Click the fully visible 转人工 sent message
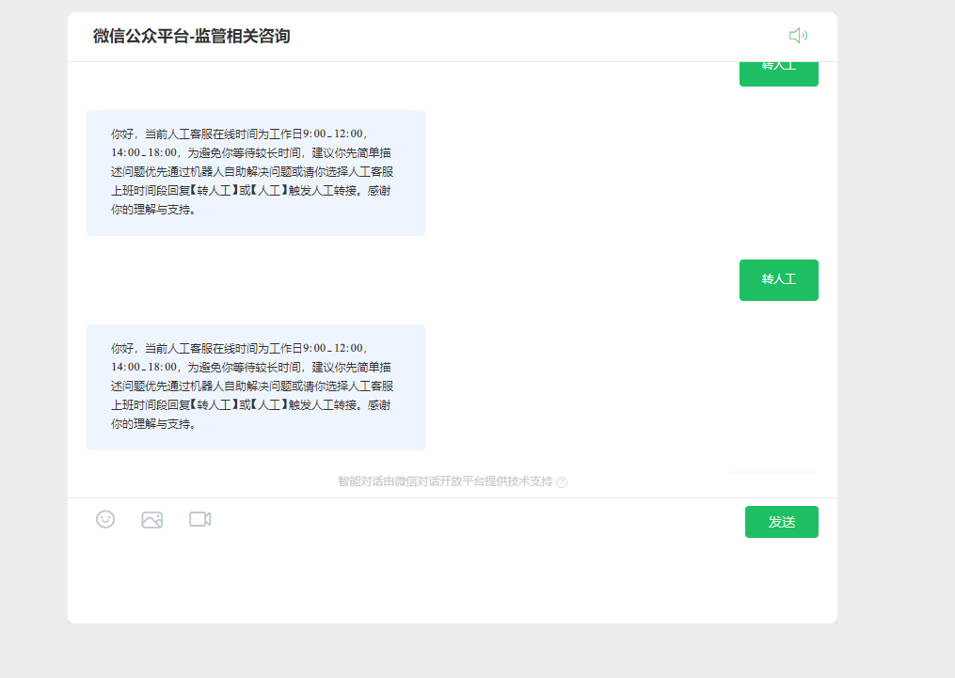This screenshot has width=955, height=678. [x=778, y=280]
